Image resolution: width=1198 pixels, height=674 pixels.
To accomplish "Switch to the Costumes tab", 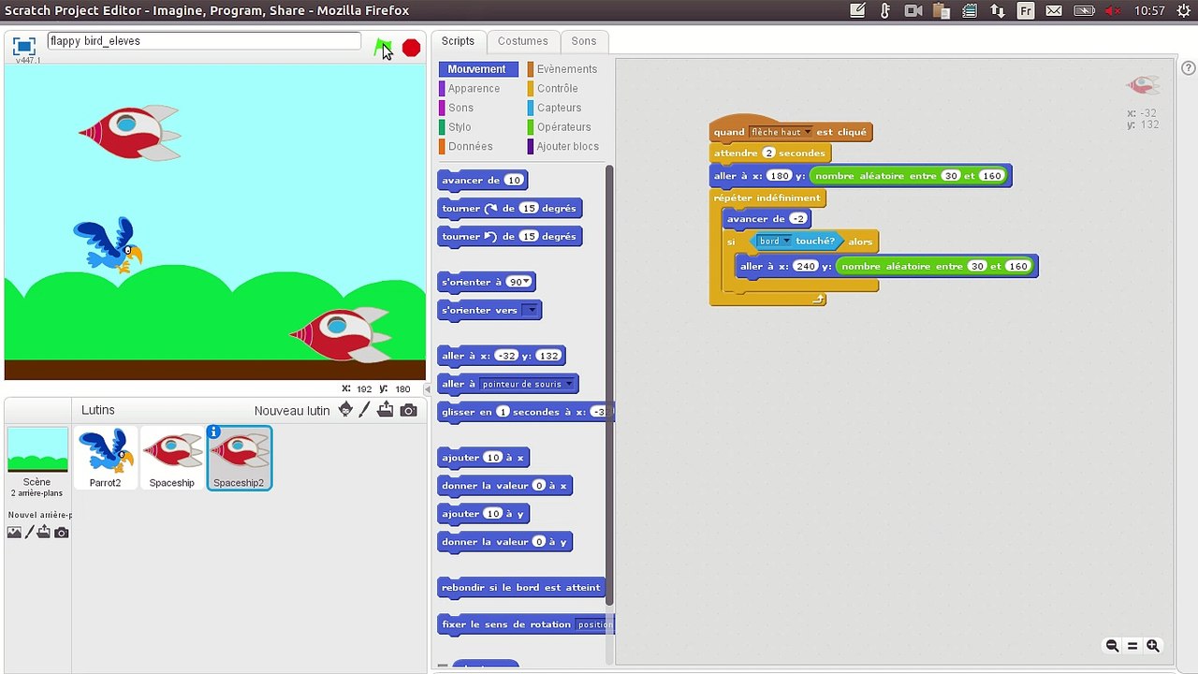I will pos(522,41).
